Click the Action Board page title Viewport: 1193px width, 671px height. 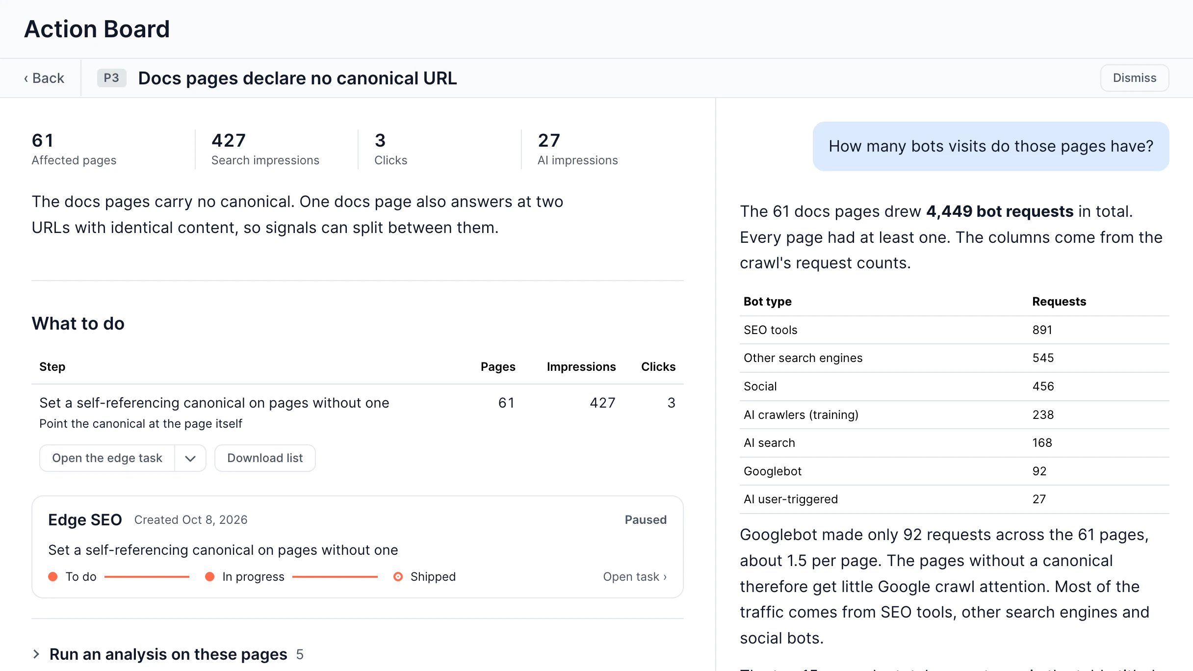[x=97, y=29]
